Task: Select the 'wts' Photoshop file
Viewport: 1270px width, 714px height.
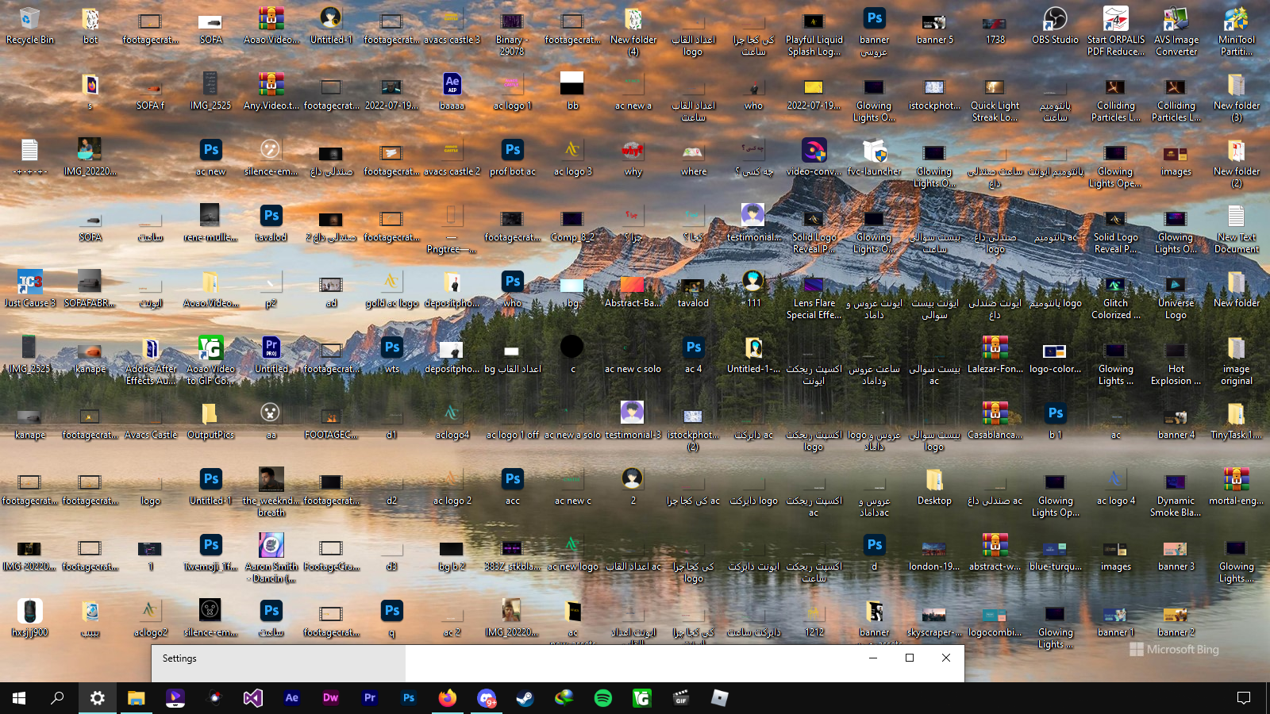Action: (392, 355)
